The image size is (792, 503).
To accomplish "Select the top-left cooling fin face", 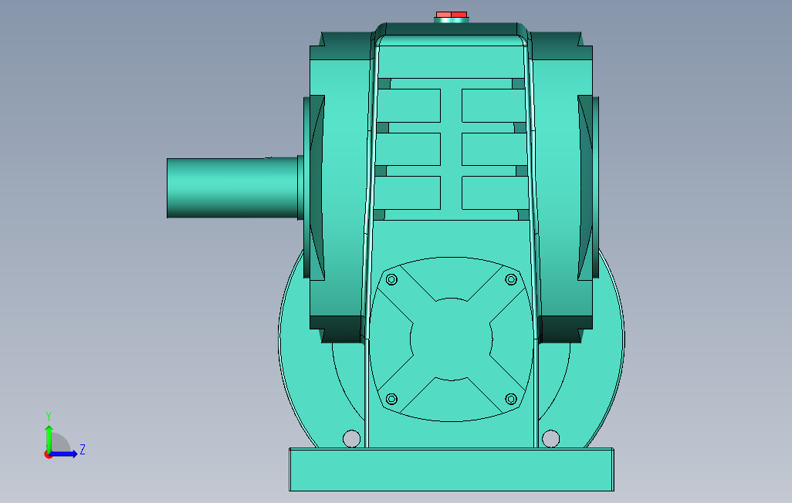I will [x=408, y=106].
